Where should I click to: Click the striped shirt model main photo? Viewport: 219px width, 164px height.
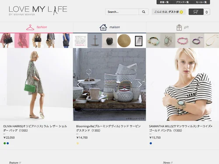tap(183, 84)
